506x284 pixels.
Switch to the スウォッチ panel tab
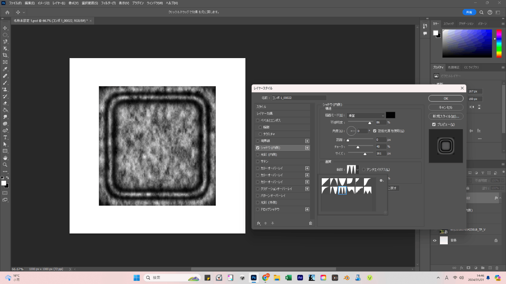click(449, 23)
